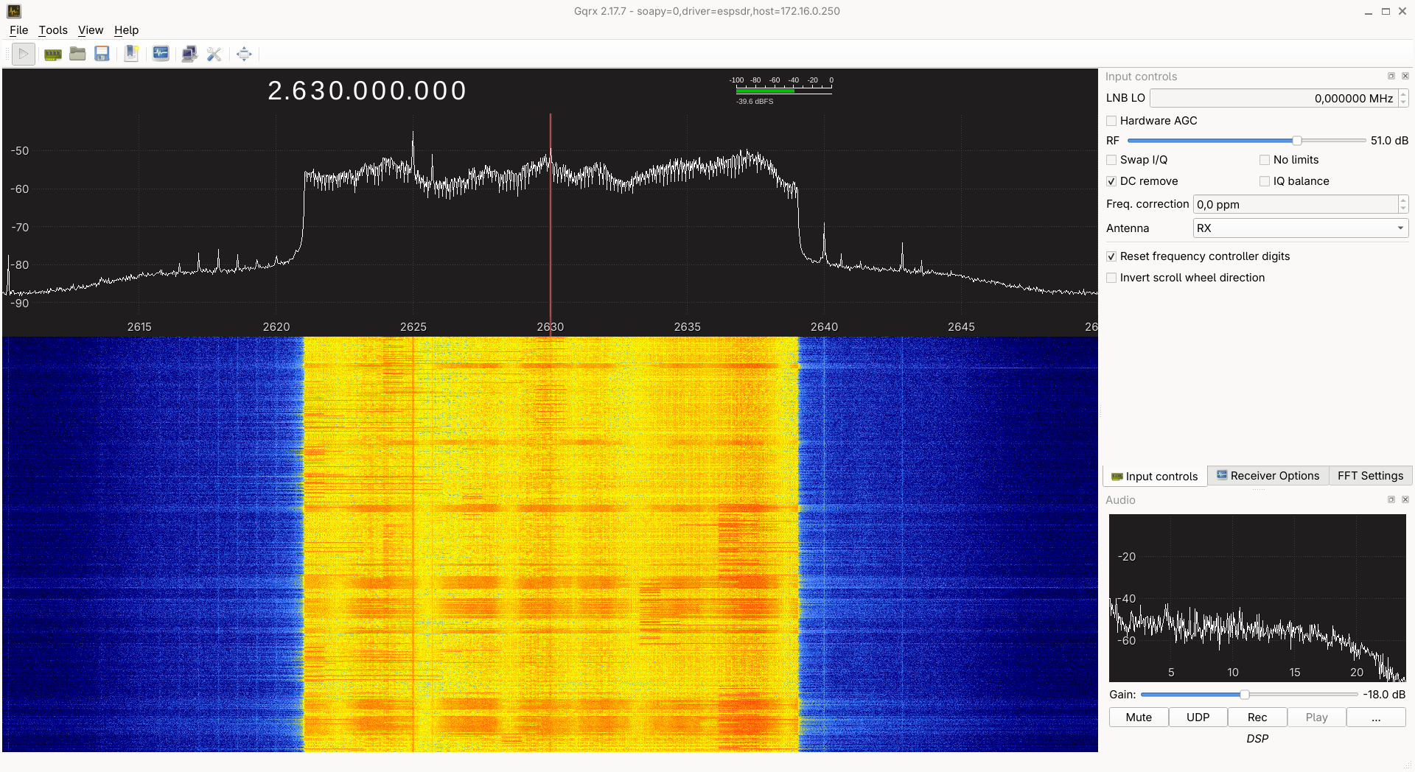This screenshot has height=772, width=1415.
Task: Switch to the Receiver Options tab
Action: 1268,476
